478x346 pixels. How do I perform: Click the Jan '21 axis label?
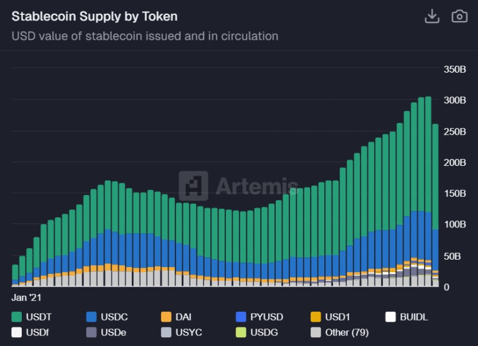point(26,298)
